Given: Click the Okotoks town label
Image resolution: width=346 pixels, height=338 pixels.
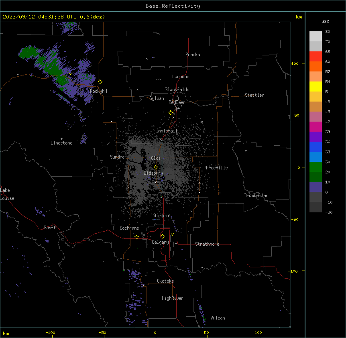Looking at the screenshot, I should [165, 281].
